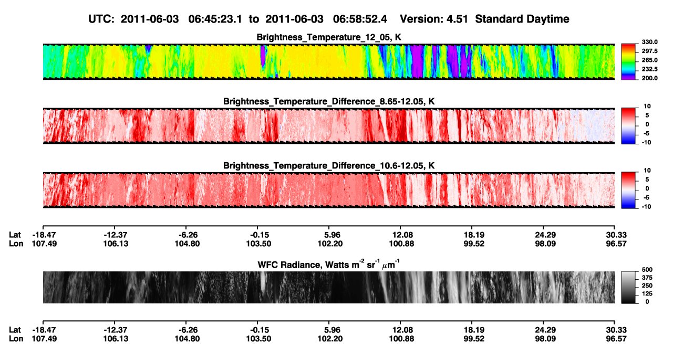Screen dimensions: 683x350
Task: Click the bottom axis latitude value 30.33
Action: (616, 330)
